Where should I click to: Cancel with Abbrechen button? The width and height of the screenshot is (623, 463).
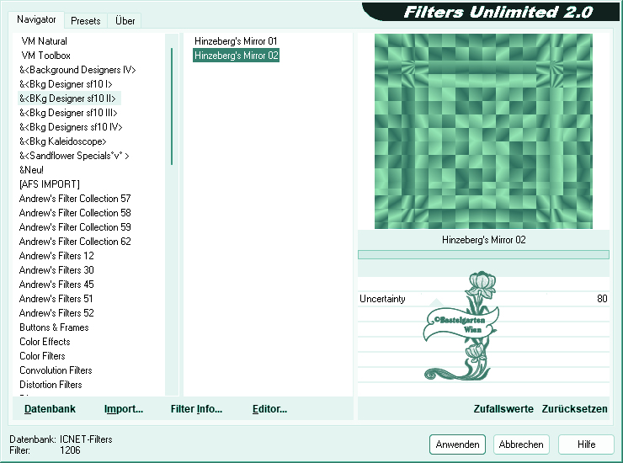tap(521, 444)
